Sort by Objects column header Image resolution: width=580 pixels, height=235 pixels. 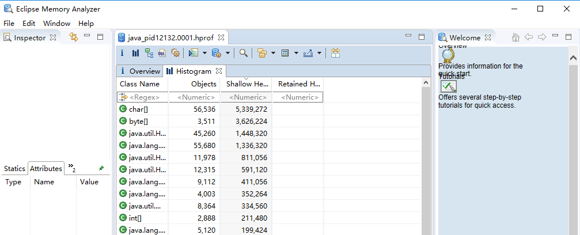click(194, 84)
